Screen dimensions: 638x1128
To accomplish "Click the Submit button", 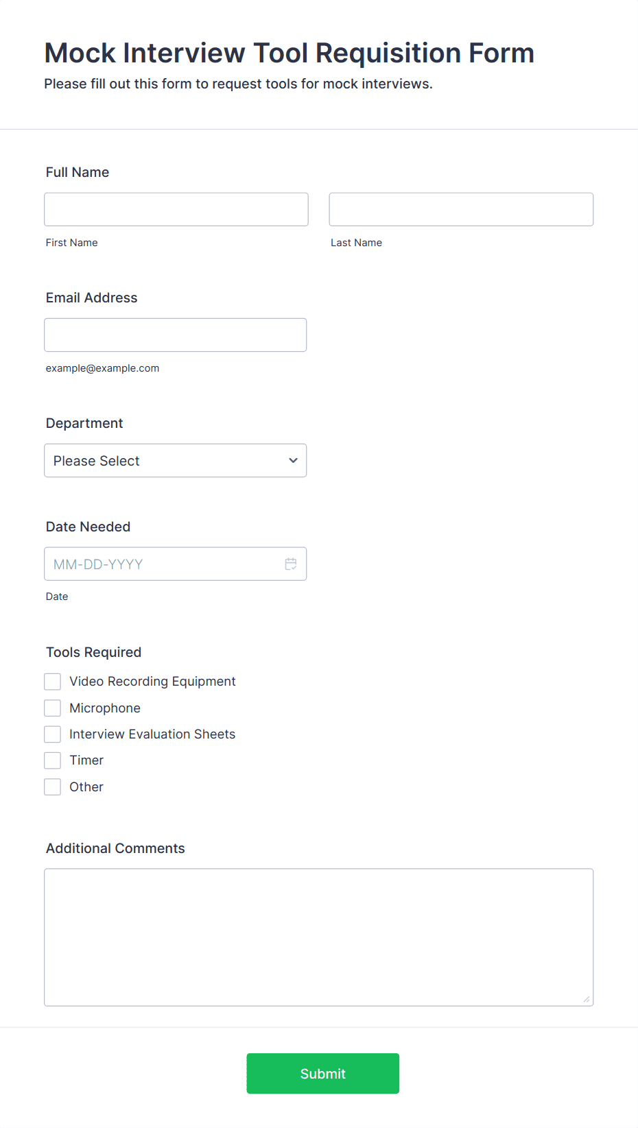I will (x=323, y=1073).
